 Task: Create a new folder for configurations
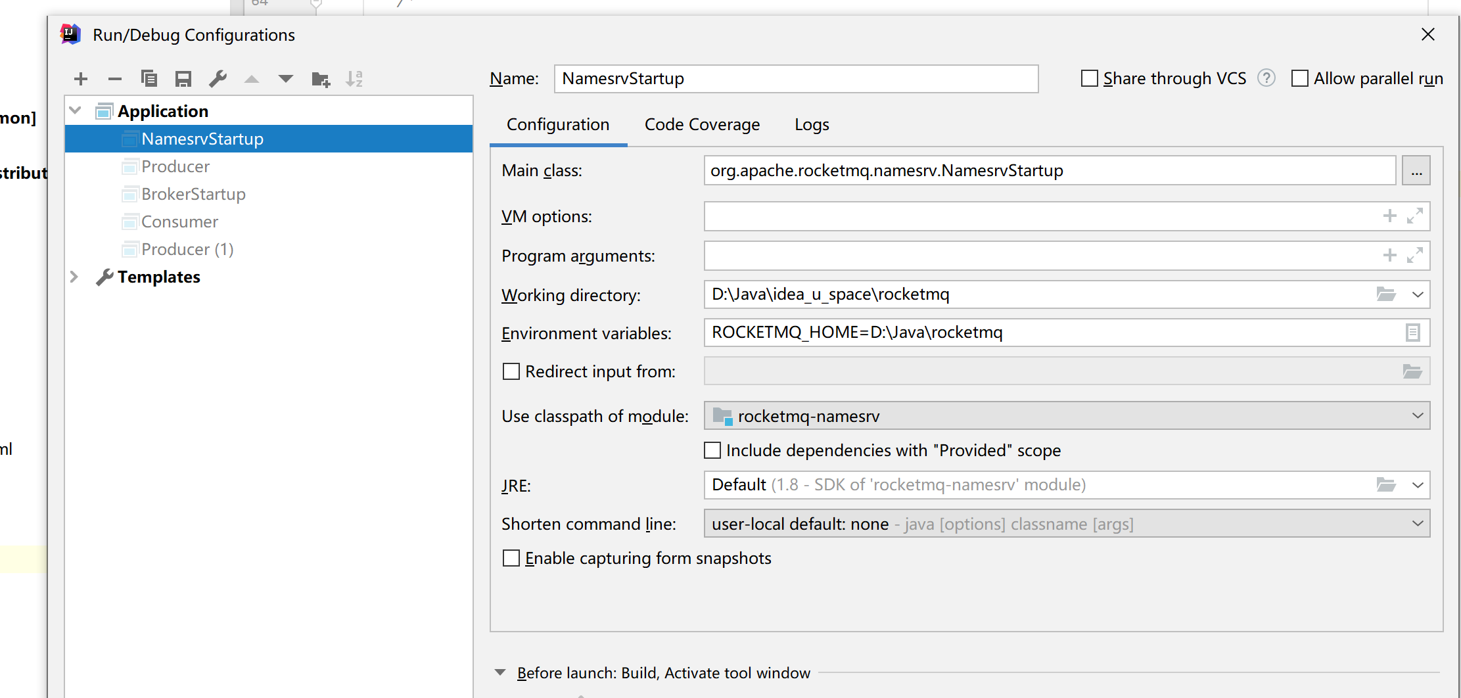click(321, 79)
